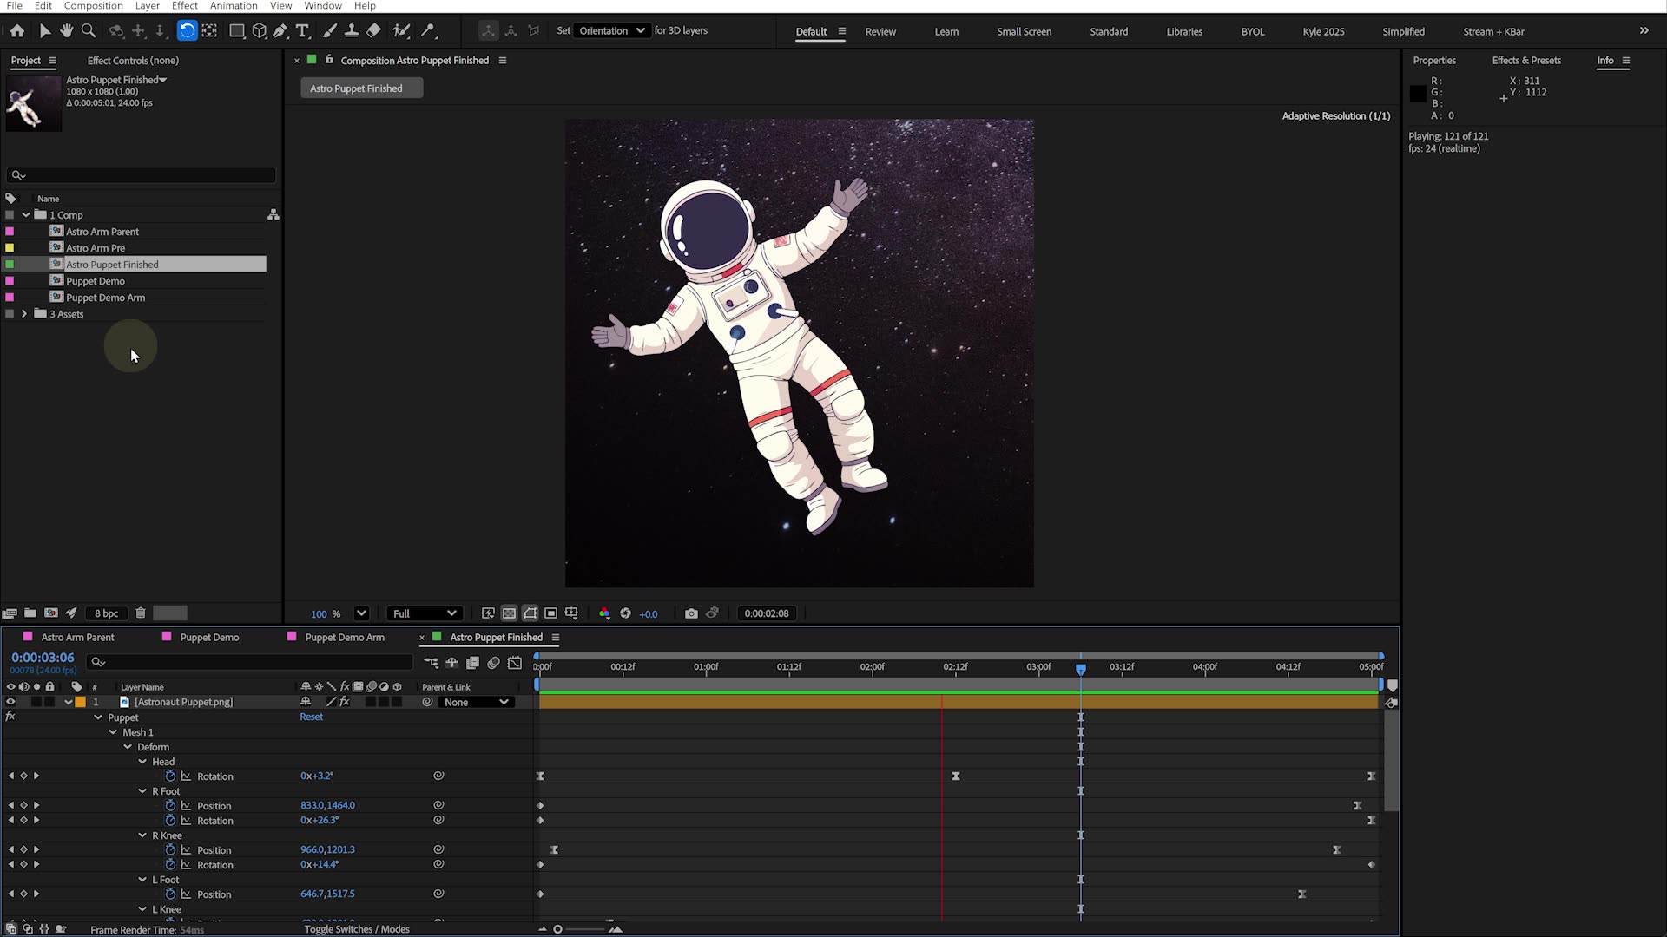The image size is (1667, 937).
Task: Delete selected project item trash icon
Action: tap(141, 613)
